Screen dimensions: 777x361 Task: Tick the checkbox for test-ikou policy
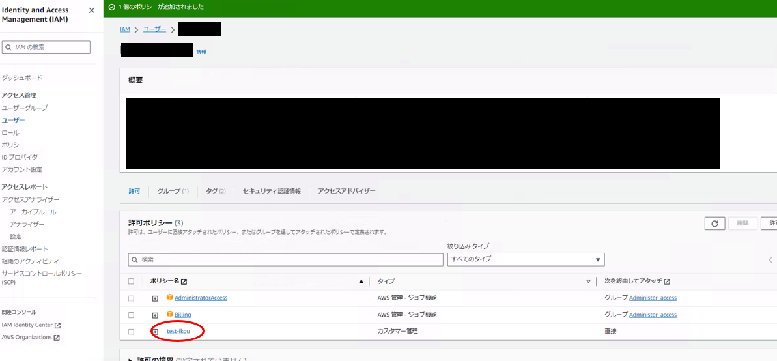(131, 332)
